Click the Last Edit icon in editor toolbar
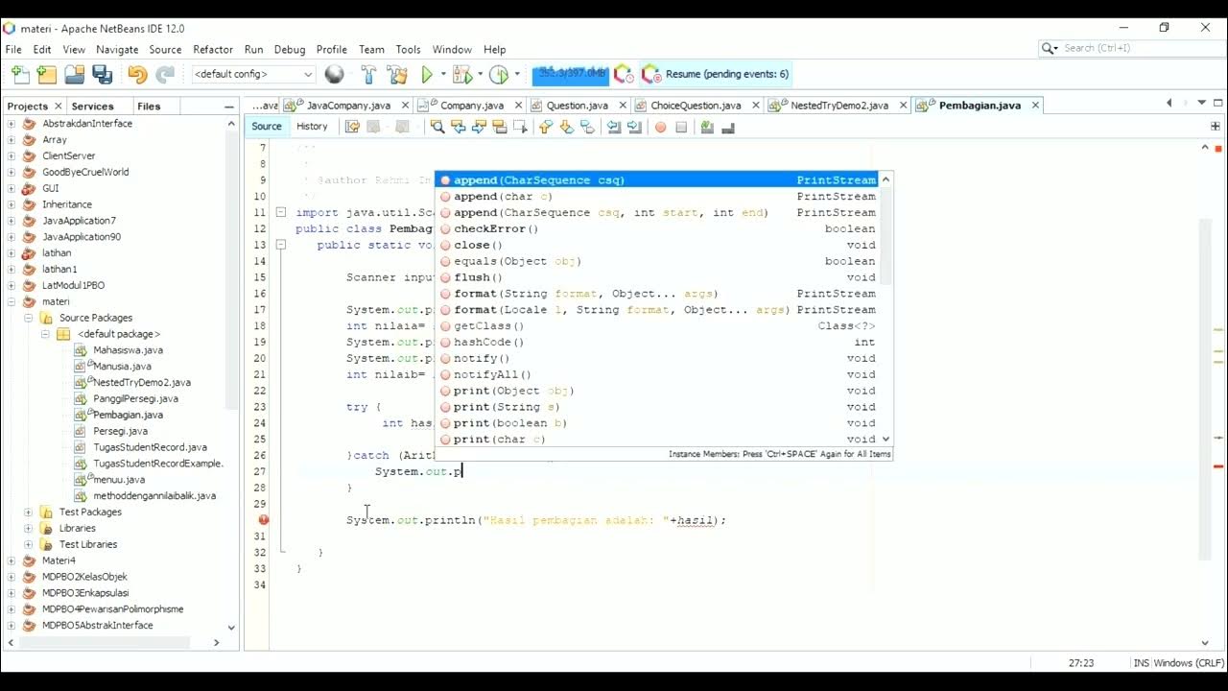Screen dimensions: 1228x691 point(352,127)
